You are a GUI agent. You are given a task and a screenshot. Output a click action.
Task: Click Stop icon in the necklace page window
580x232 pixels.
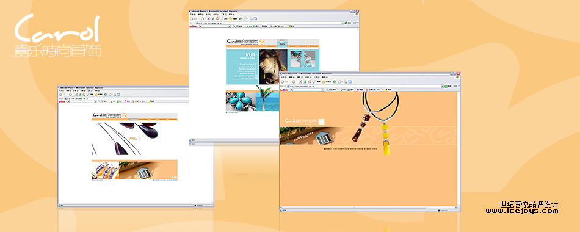tap(300, 82)
